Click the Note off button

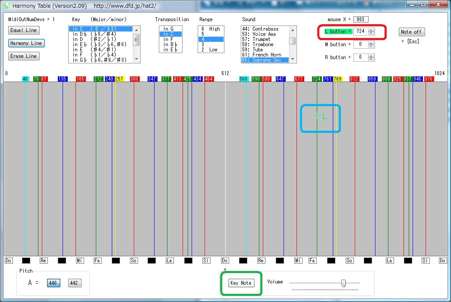click(x=412, y=32)
